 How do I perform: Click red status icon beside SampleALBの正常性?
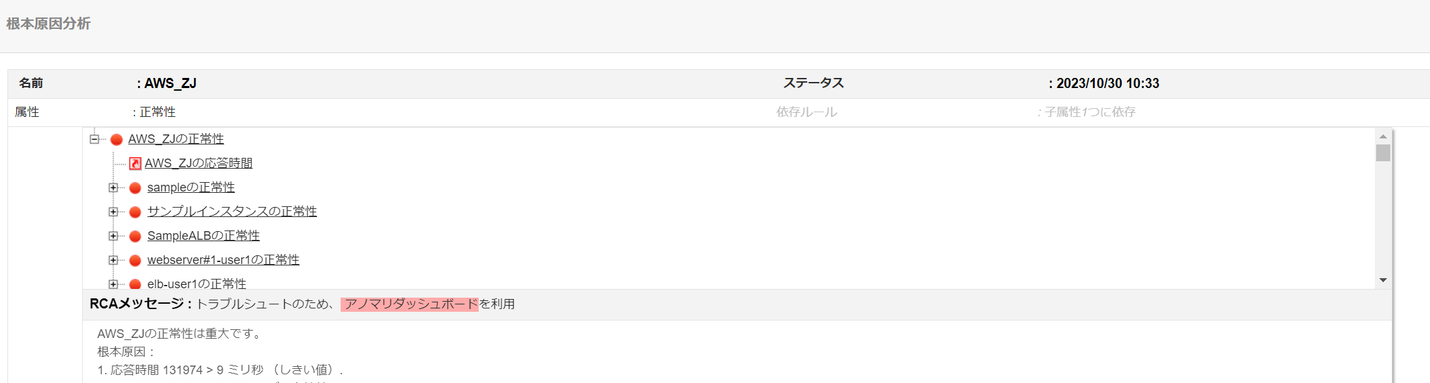click(135, 237)
